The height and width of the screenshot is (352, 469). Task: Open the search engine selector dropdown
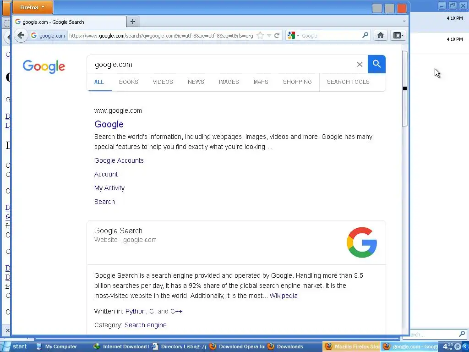click(293, 36)
